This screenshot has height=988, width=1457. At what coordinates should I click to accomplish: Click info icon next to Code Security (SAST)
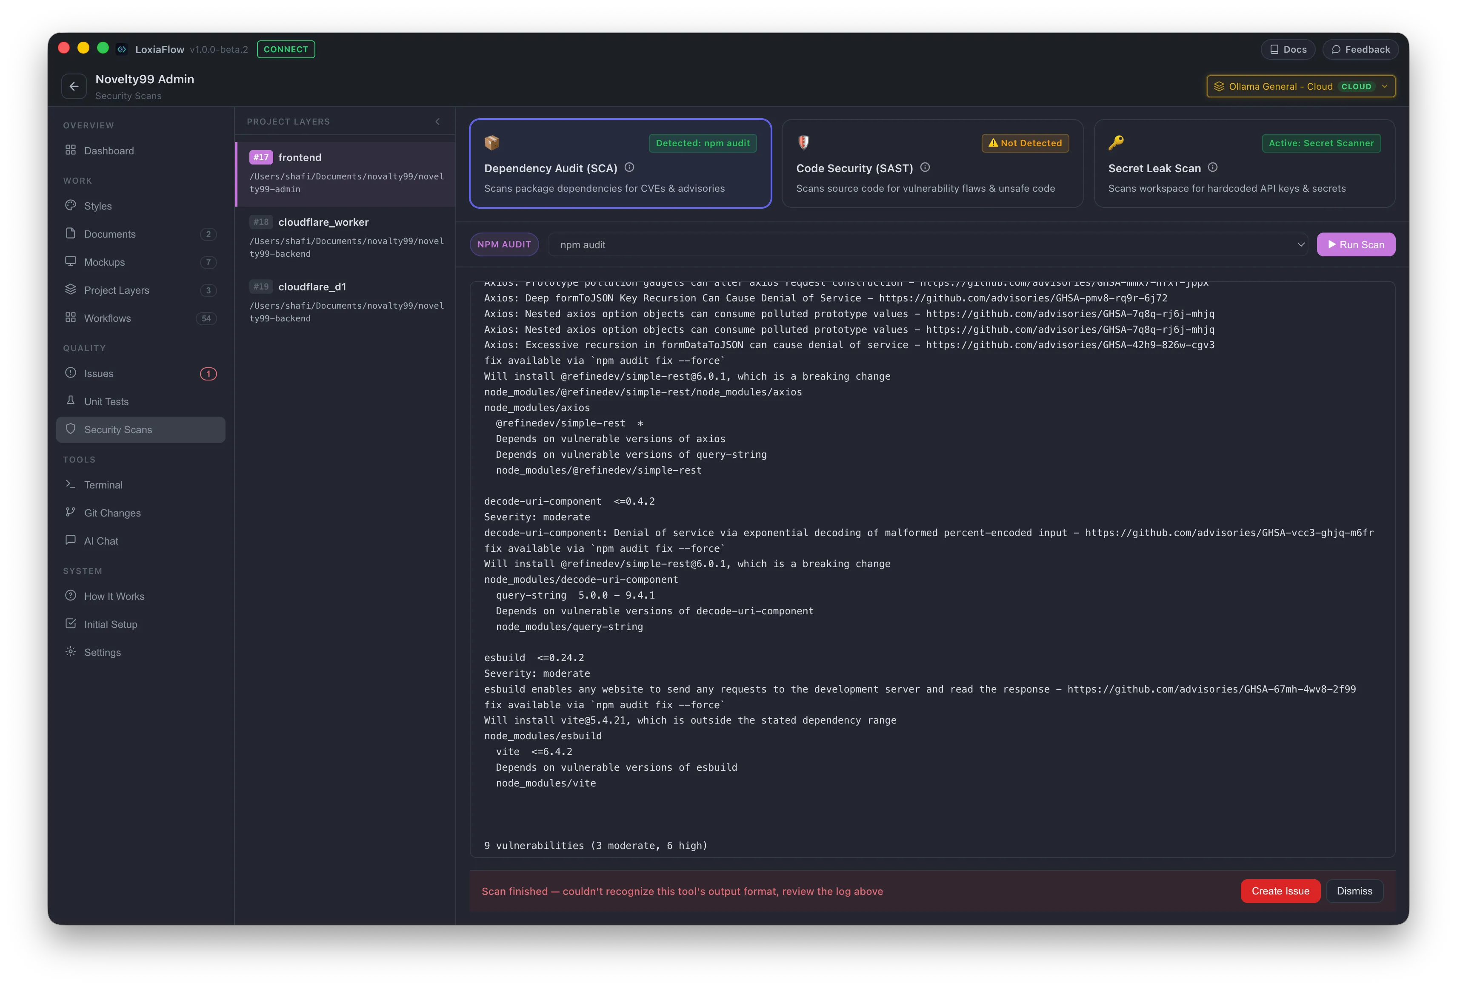tap(925, 167)
